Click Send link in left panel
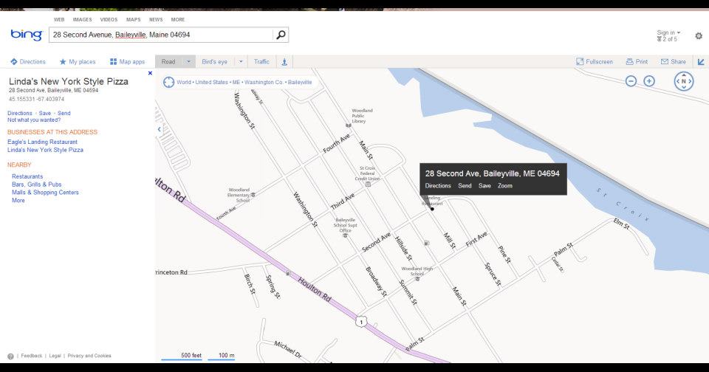The image size is (709, 372). click(x=64, y=113)
